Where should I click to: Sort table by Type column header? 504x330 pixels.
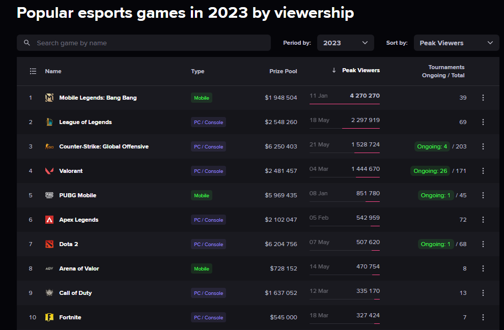(198, 71)
